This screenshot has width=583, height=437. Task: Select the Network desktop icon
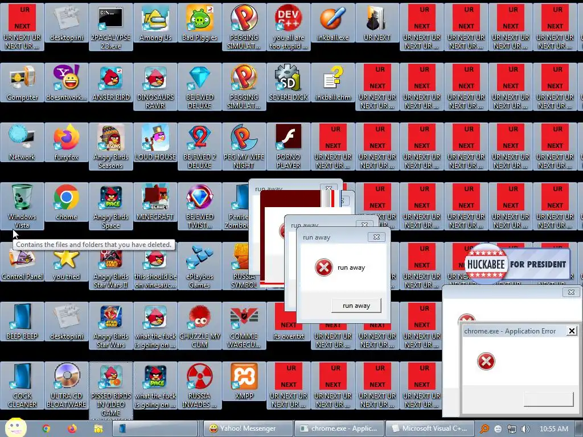(22, 143)
